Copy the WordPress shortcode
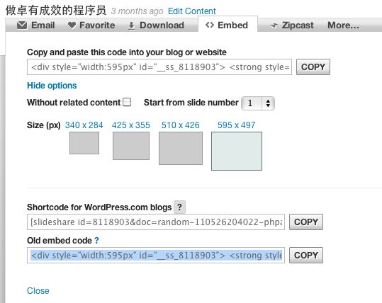The image size is (382, 303). 306,222
